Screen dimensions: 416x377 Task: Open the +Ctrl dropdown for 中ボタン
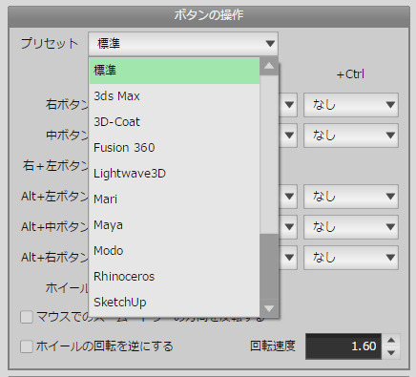pyautogui.click(x=351, y=136)
